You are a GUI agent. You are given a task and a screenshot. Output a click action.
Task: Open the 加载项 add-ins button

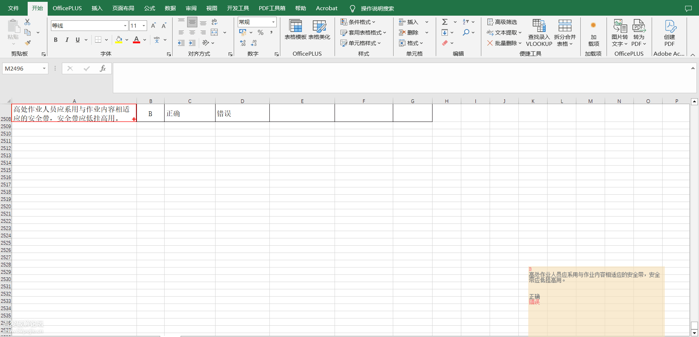pos(593,33)
